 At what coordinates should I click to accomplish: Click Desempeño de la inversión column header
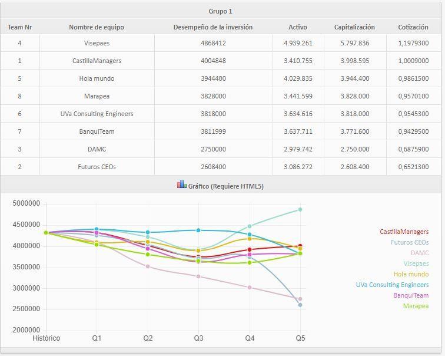tap(213, 27)
